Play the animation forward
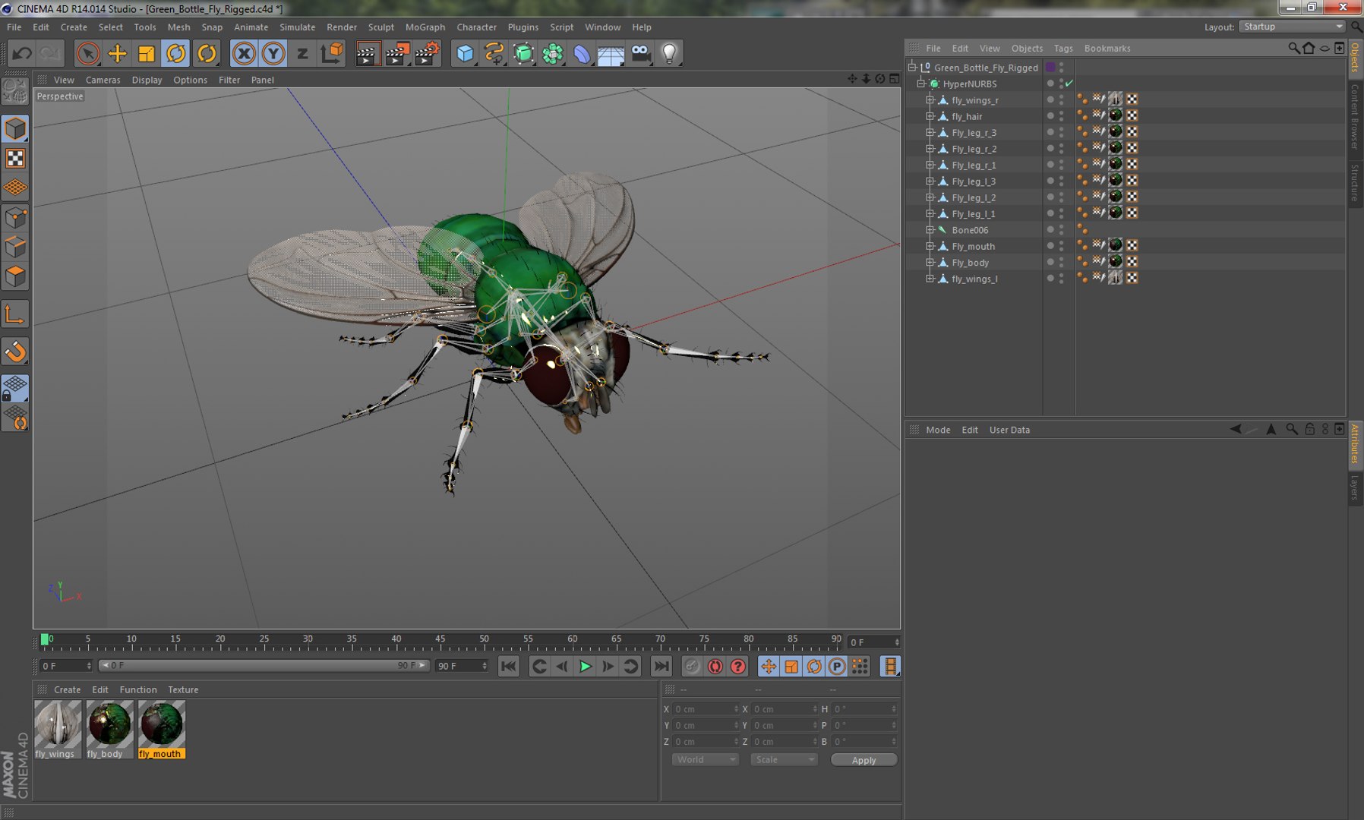 (585, 667)
